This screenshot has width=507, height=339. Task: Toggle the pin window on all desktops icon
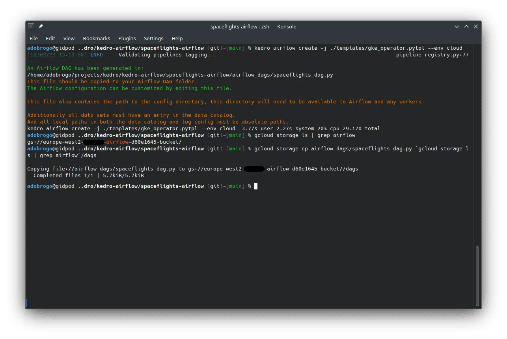(41, 26)
